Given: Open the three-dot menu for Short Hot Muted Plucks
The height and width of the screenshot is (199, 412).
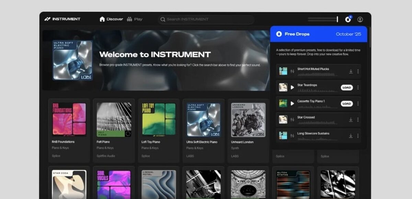Looking at the screenshot, I should (358, 71).
